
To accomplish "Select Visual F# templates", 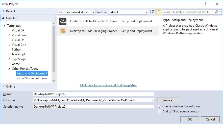I will (18, 40).
